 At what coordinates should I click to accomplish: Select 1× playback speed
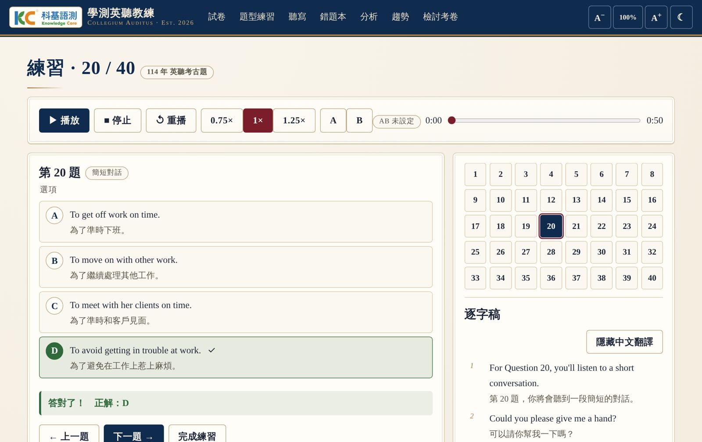(x=258, y=120)
